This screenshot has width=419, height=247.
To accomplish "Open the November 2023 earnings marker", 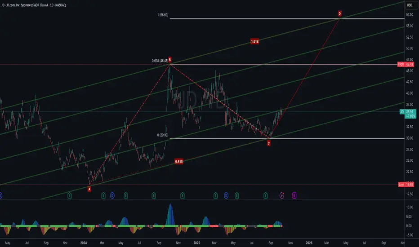I will point(70,195).
